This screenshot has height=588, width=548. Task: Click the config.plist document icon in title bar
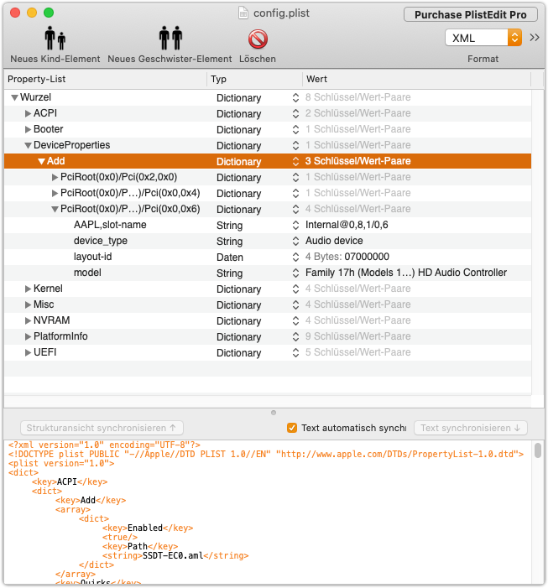click(243, 13)
